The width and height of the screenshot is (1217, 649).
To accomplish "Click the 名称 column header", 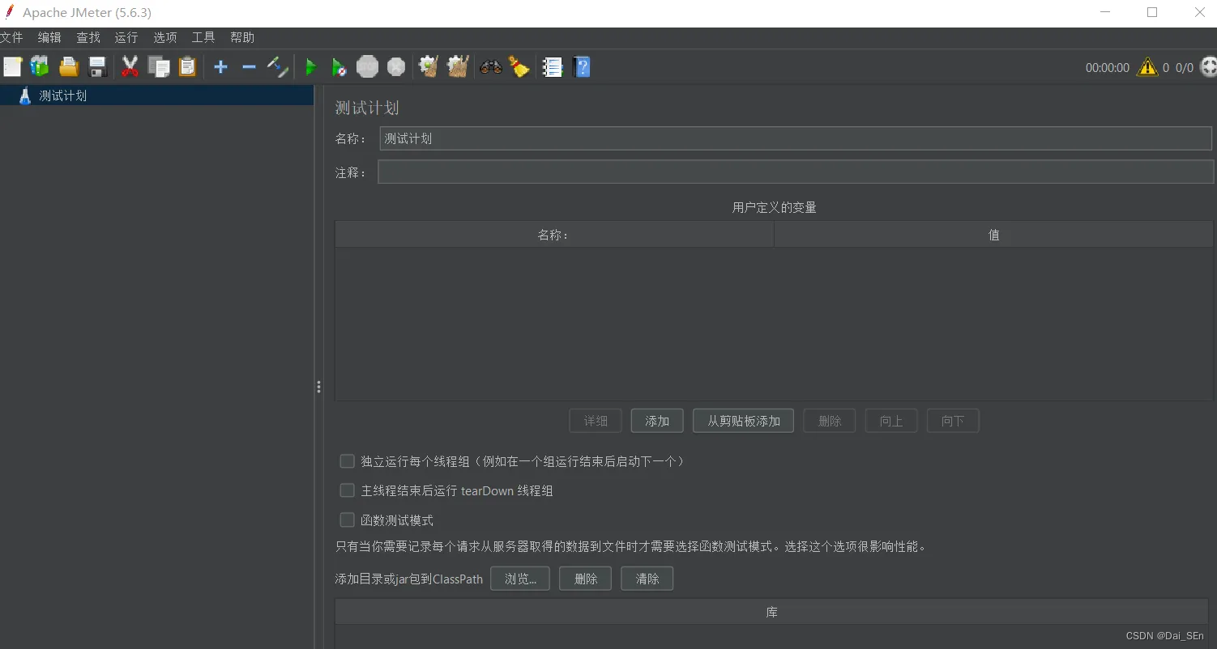I will (554, 235).
